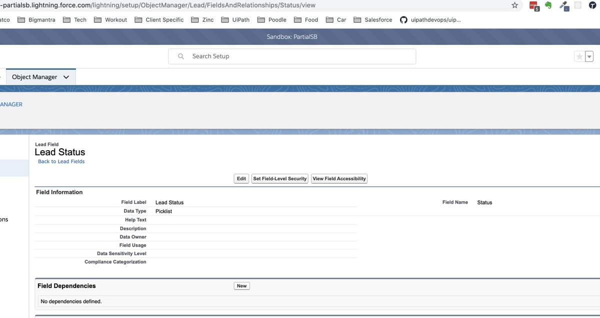
Task: Click New under Field Dependencies
Action: click(x=242, y=286)
